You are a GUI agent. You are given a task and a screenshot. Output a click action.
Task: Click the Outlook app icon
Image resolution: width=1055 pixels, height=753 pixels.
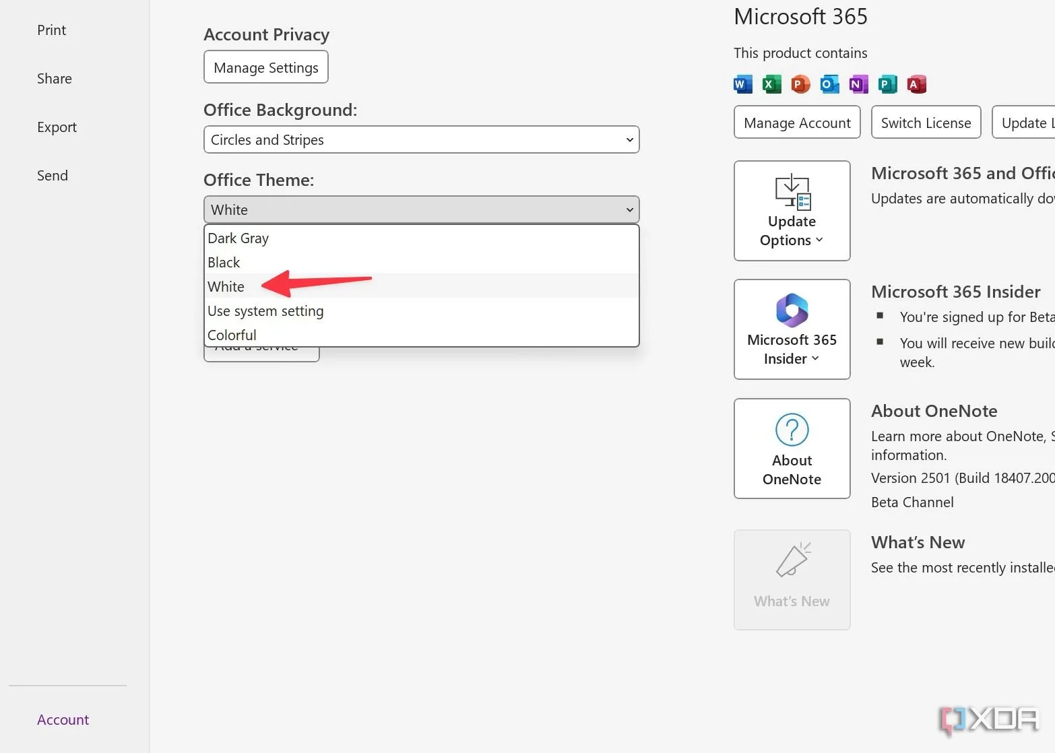(829, 84)
